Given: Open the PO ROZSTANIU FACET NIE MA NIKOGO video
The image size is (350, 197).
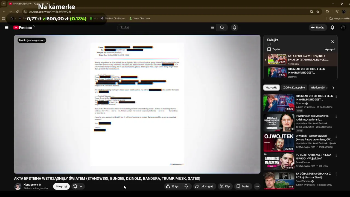Looking at the screenshot, I should (279, 161).
